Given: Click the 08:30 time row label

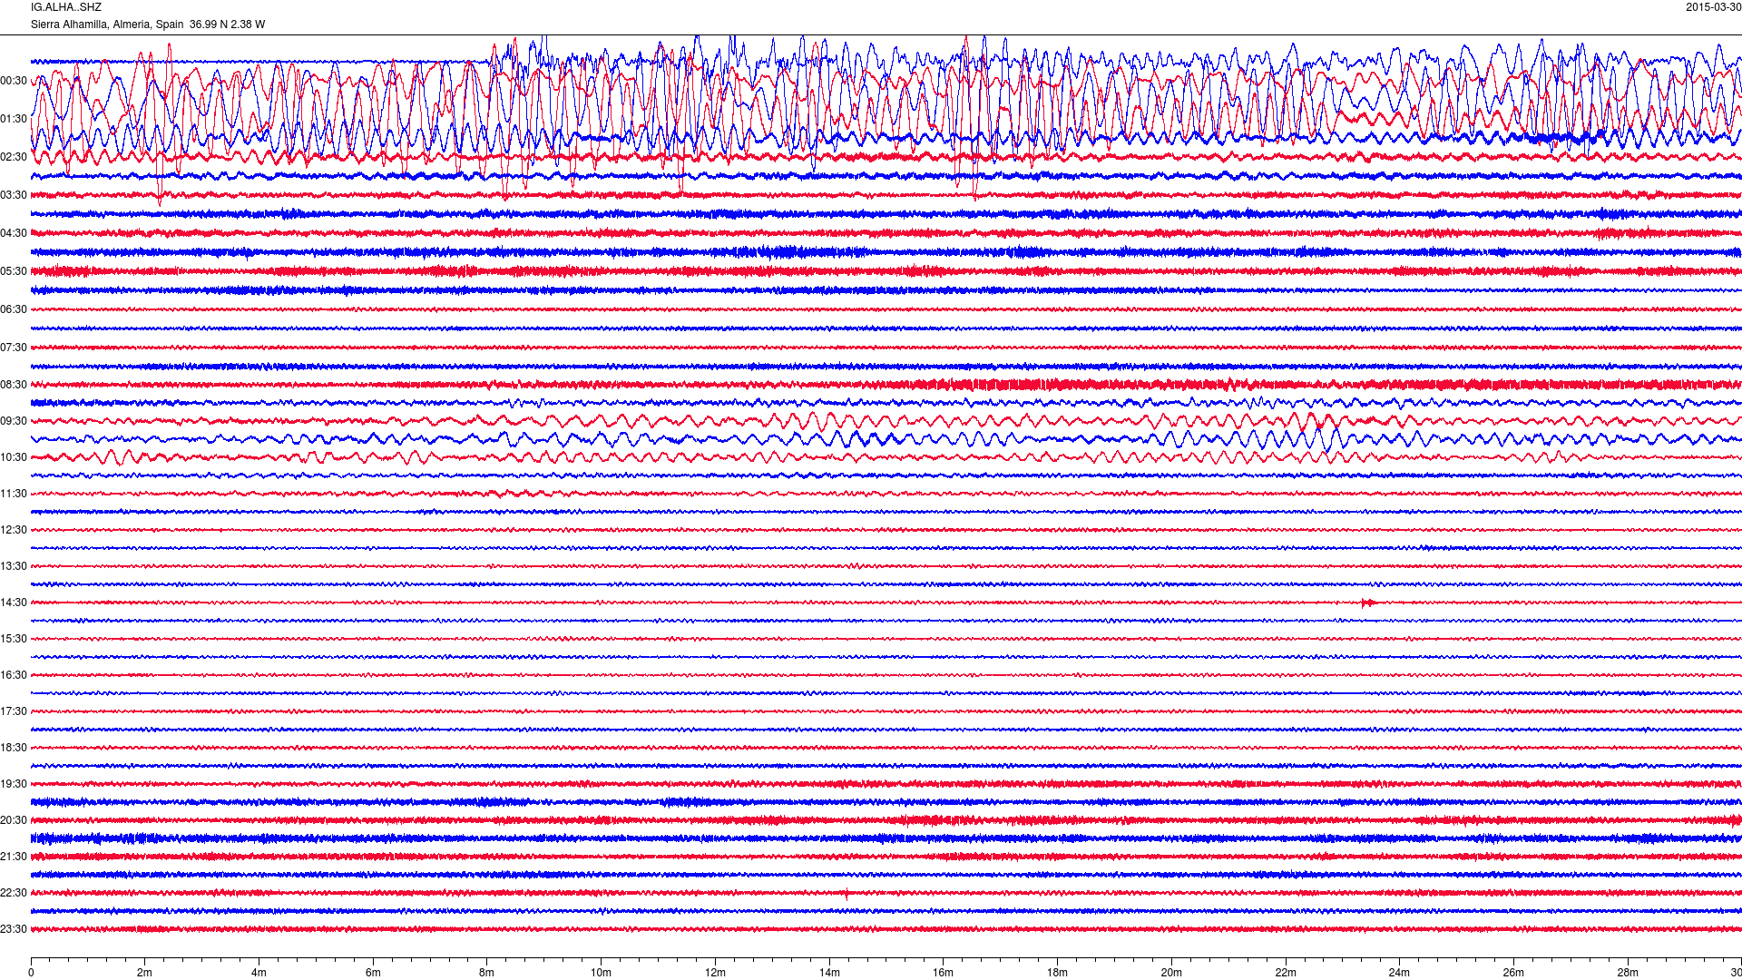Looking at the screenshot, I should point(14,385).
